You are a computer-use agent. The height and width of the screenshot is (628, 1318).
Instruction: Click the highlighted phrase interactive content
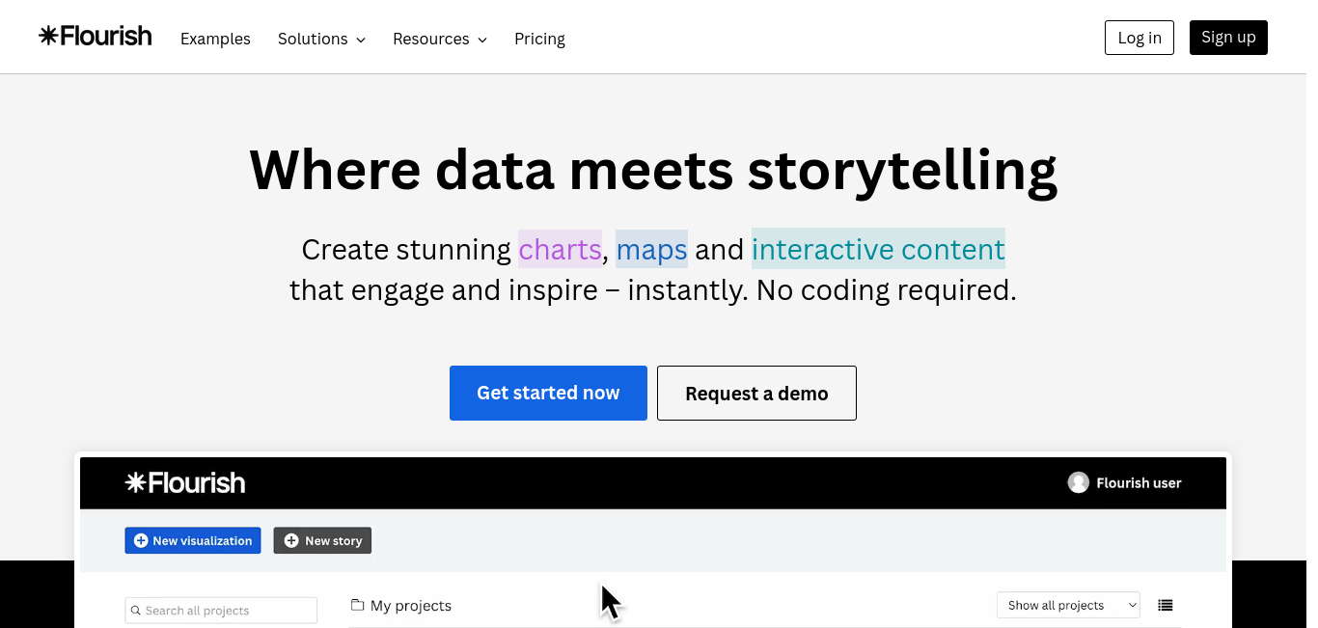pyautogui.click(x=878, y=249)
